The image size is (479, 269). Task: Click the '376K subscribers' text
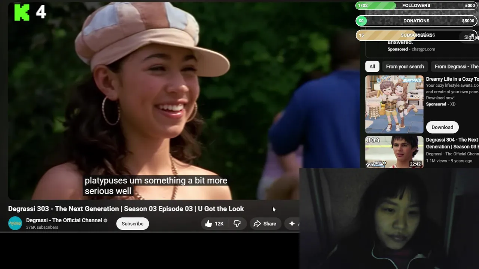tap(42, 228)
